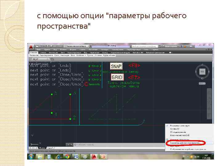Image resolution: width=222 pixels, height=166 pixels.
Task: Open the Формат menu
Action: [73, 50]
